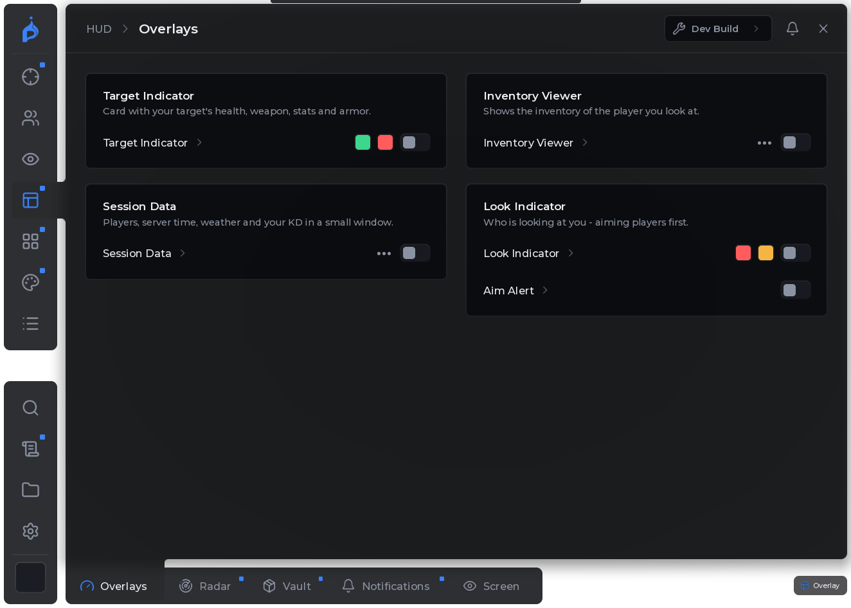Screen dimensions: 851x608
Task: Open the scripts scroll icon in sidebar
Action: [x=30, y=449]
